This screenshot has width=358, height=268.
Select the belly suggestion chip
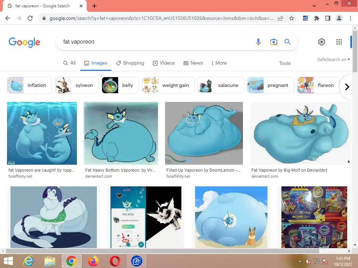click(x=120, y=85)
